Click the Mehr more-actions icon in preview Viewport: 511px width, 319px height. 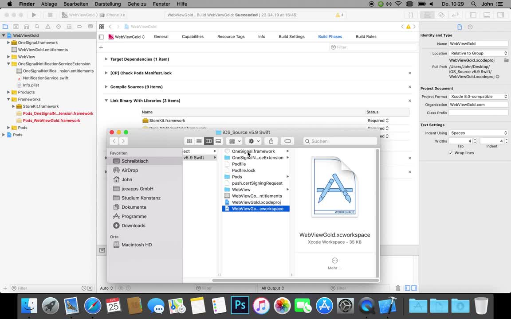tap(335, 261)
